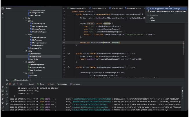Toggle soft-wrap in the console

point(7,94)
